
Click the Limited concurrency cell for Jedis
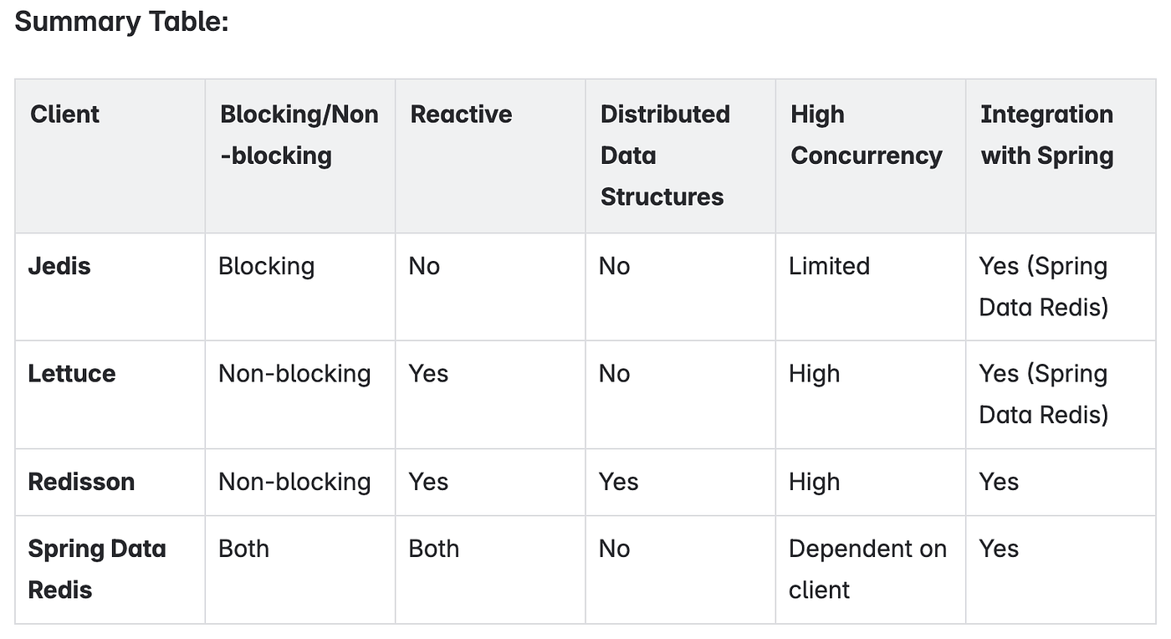click(829, 266)
